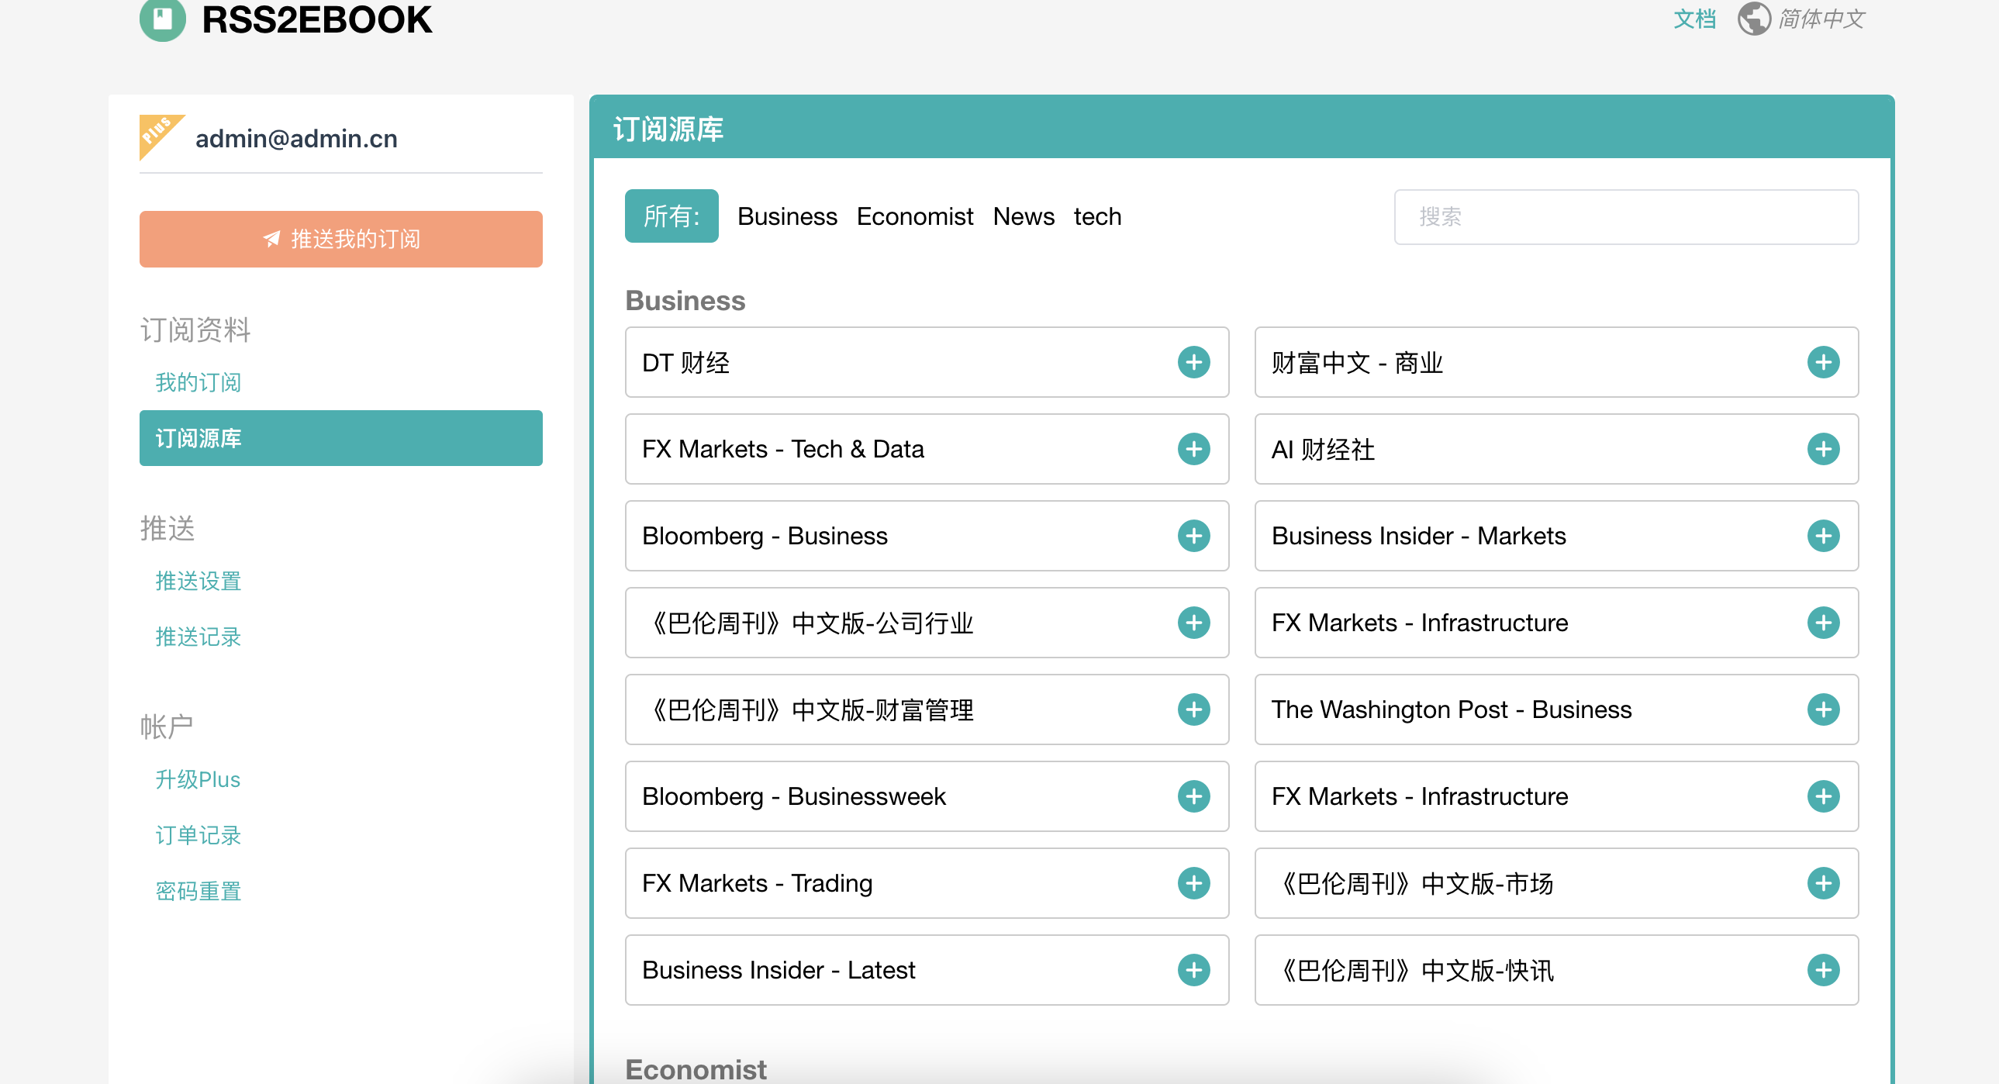This screenshot has height=1084, width=1999.
Task: Select the "所有" filter to show everything
Action: [672, 216]
